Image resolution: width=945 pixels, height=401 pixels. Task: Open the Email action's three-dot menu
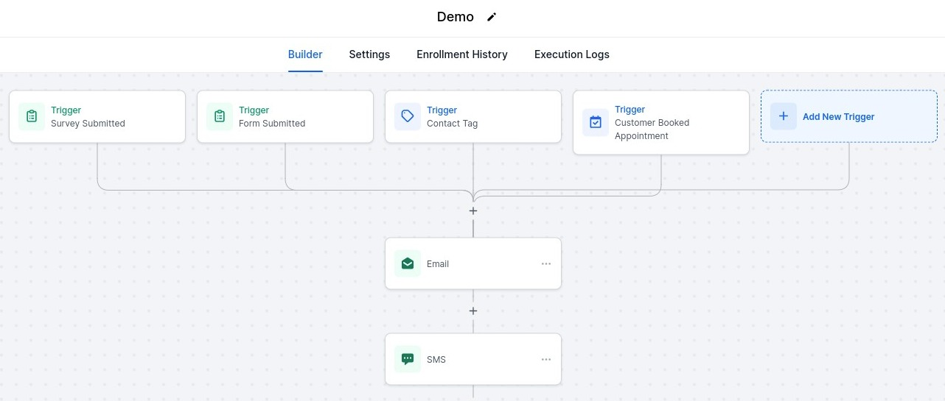pyautogui.click(x=546, y=263)
